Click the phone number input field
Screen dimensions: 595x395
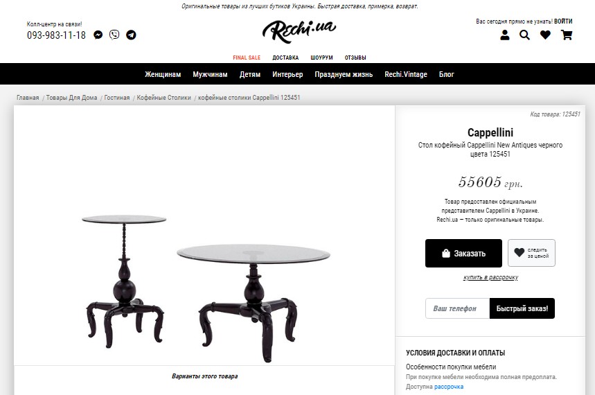(x=457, y=308)
